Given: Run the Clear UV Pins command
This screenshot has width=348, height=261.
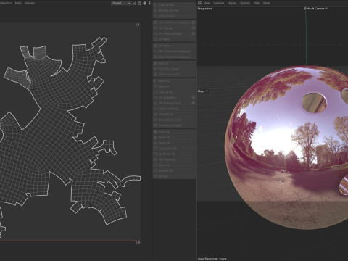Looking at the screenshot, I should tap(174, 16).
